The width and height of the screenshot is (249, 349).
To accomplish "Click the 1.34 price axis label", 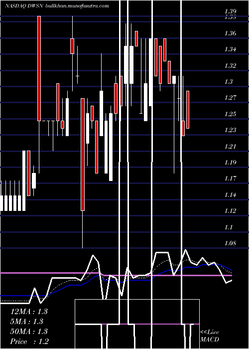I will pyautogui.click(x=230, y=49).
